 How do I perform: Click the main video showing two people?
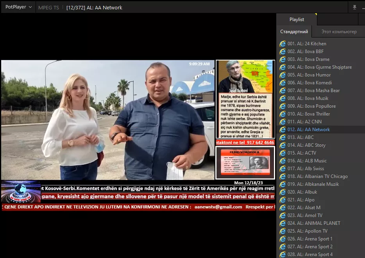coord(108,120)
